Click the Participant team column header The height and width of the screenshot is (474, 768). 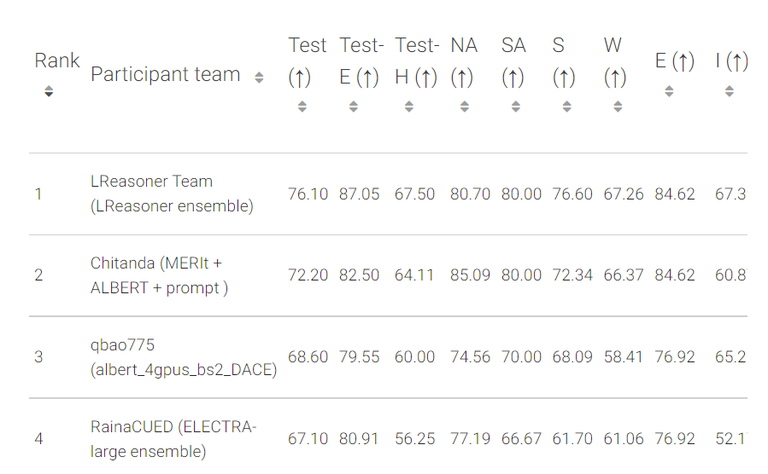click(166, 75)
